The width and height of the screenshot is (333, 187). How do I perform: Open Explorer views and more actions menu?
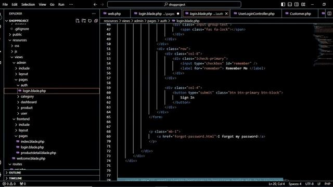[94, 14]
